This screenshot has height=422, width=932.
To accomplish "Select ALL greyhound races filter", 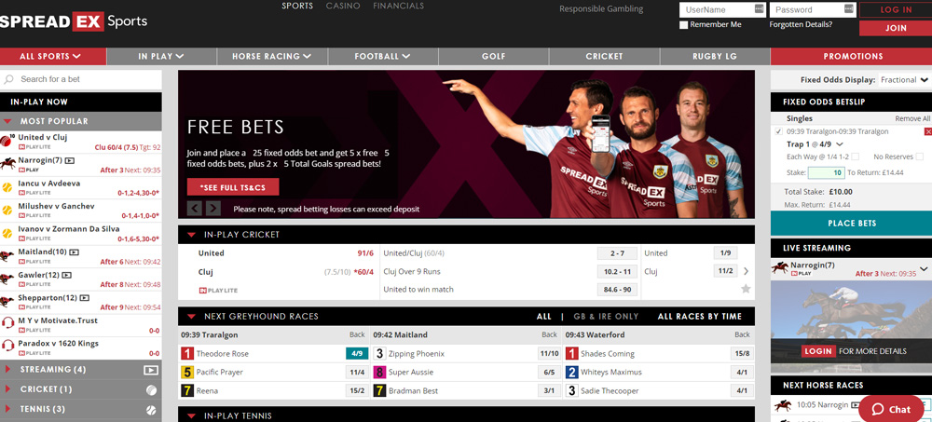I will click(x=544, y=316).
